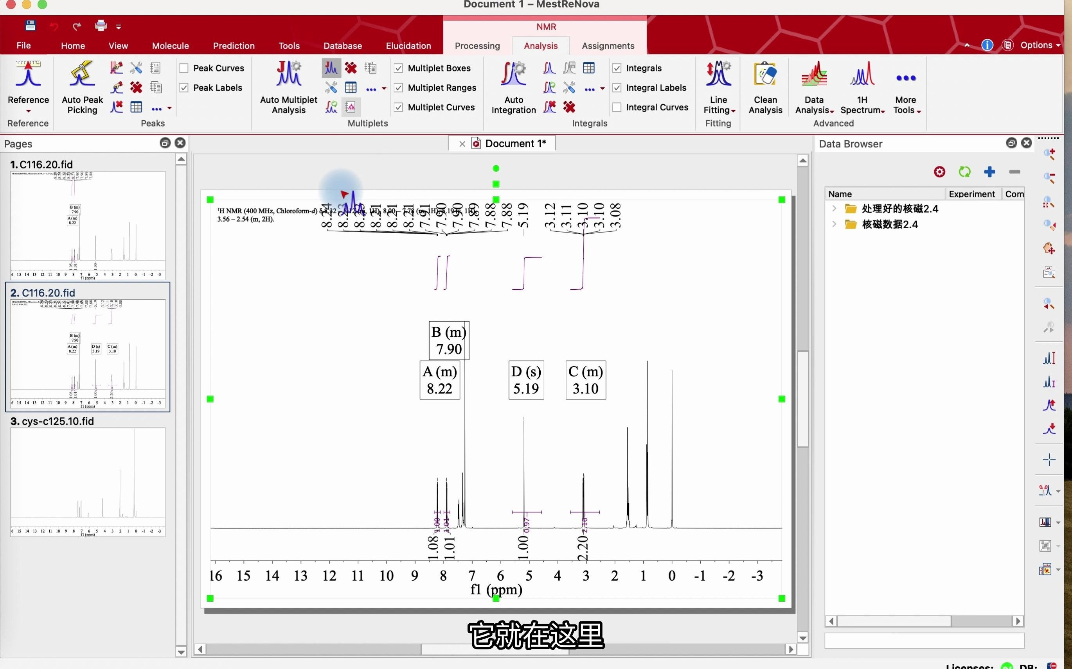Click blue plus add icon

(x=989, y=172)
